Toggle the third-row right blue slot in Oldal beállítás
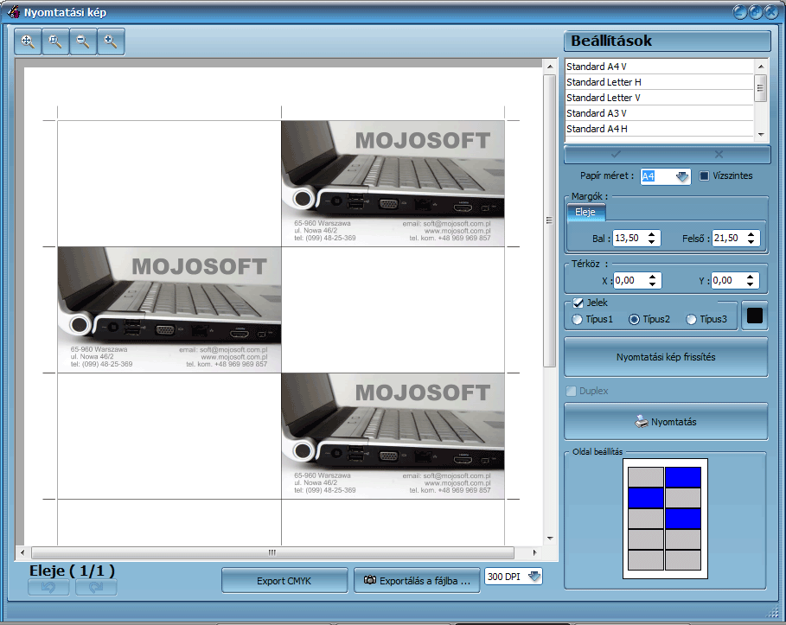The width and height of the screenshot is (786, 625). tap(683, 519)
